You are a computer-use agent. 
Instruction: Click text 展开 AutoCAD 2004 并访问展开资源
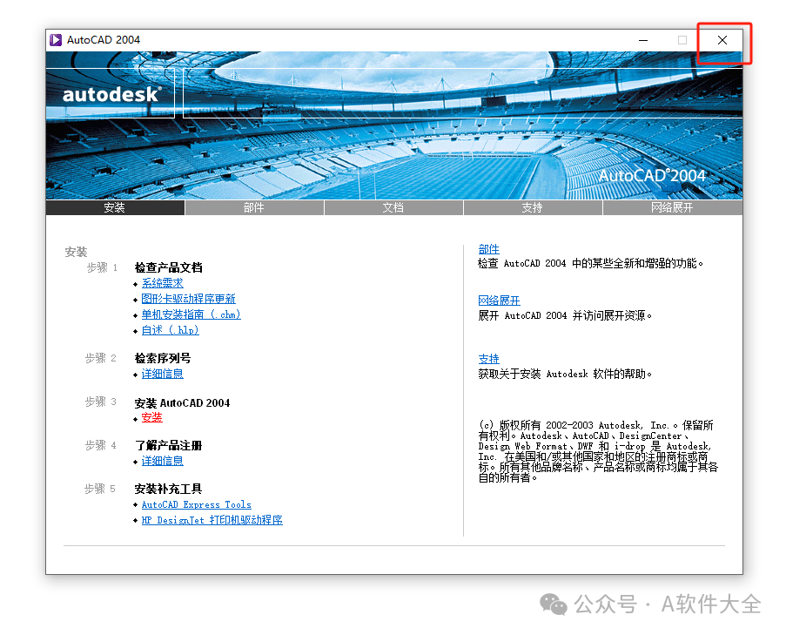point(565,315)
